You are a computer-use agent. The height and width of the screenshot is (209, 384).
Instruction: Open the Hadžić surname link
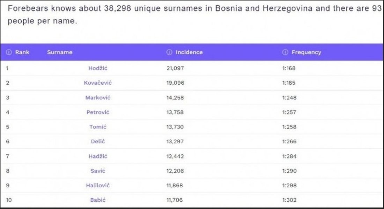click(98, 156)
